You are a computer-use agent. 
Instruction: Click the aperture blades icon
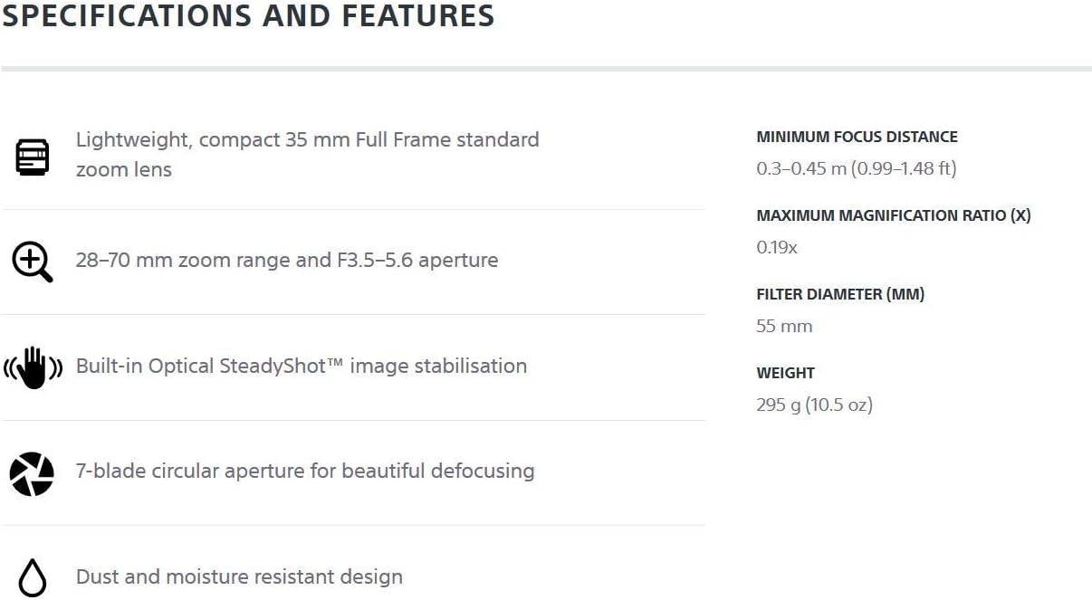(x=32, y=472)
